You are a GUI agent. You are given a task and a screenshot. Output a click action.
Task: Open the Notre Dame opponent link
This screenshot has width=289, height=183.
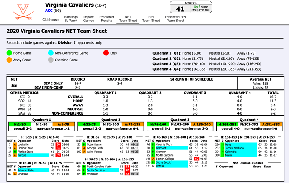94,144
